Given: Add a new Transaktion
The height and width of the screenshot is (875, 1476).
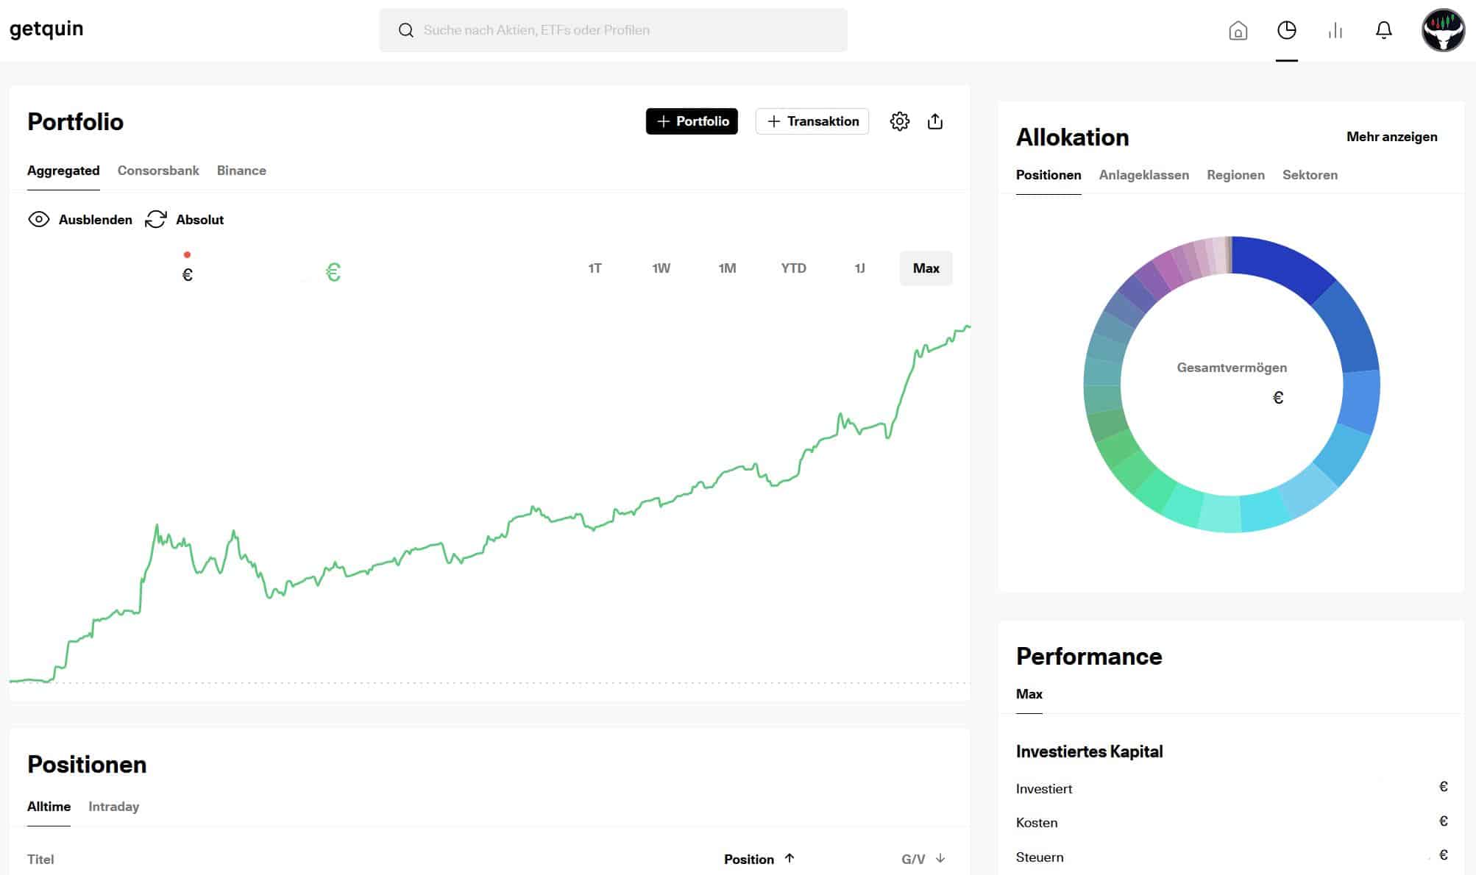Looking at the screenshot, I should [x=812, y=121].
